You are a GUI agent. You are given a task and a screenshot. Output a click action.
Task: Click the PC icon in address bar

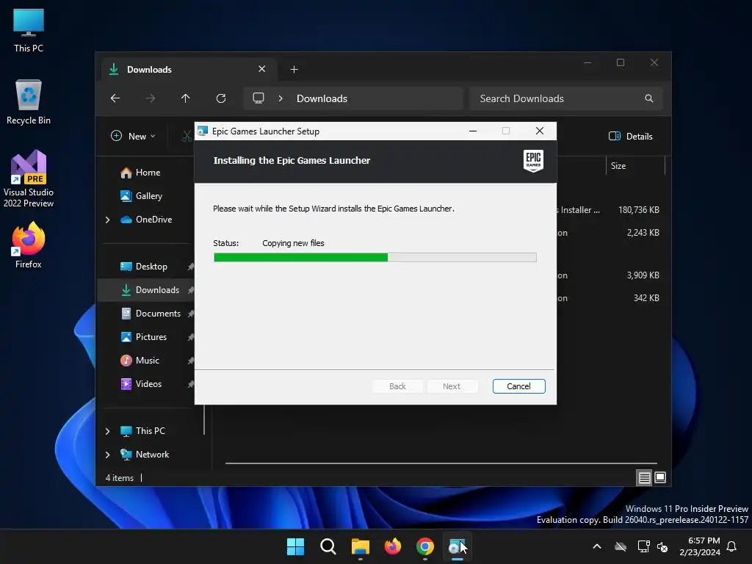258,98
